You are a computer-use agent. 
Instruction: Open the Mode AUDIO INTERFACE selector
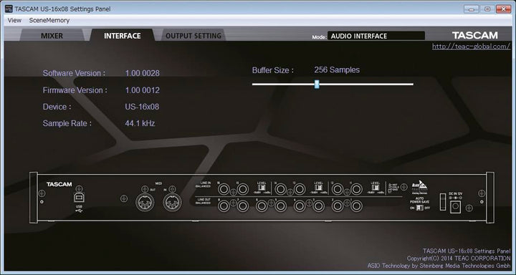pos(376,36)
